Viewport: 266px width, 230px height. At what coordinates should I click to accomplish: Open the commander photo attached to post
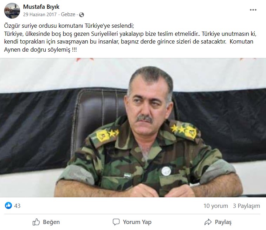133,127
